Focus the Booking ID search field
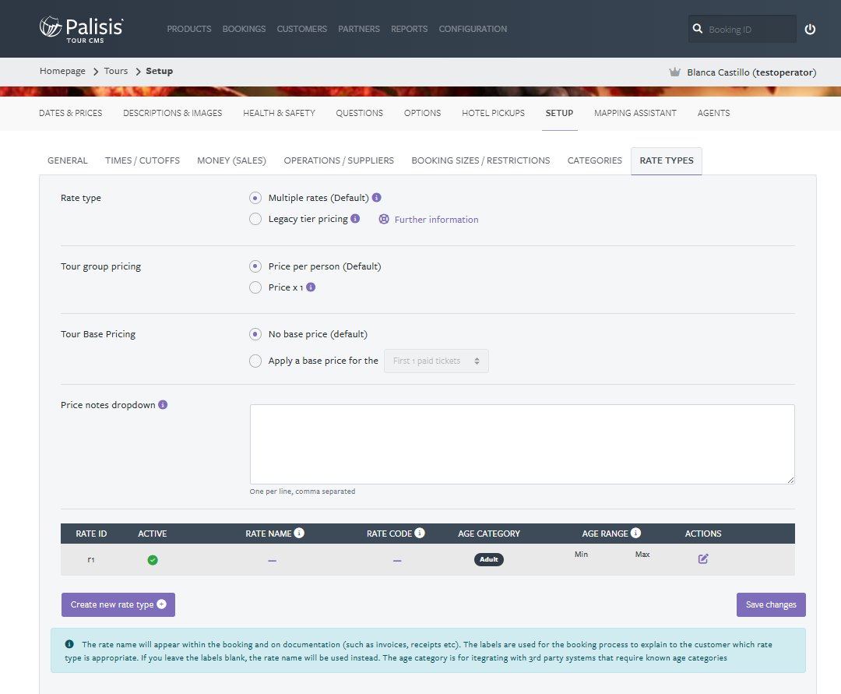 pos(742,29)
